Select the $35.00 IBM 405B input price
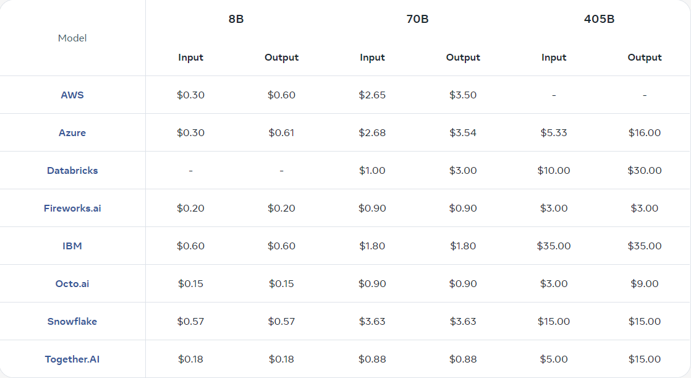Screen dimensions: 691x378 554,246
